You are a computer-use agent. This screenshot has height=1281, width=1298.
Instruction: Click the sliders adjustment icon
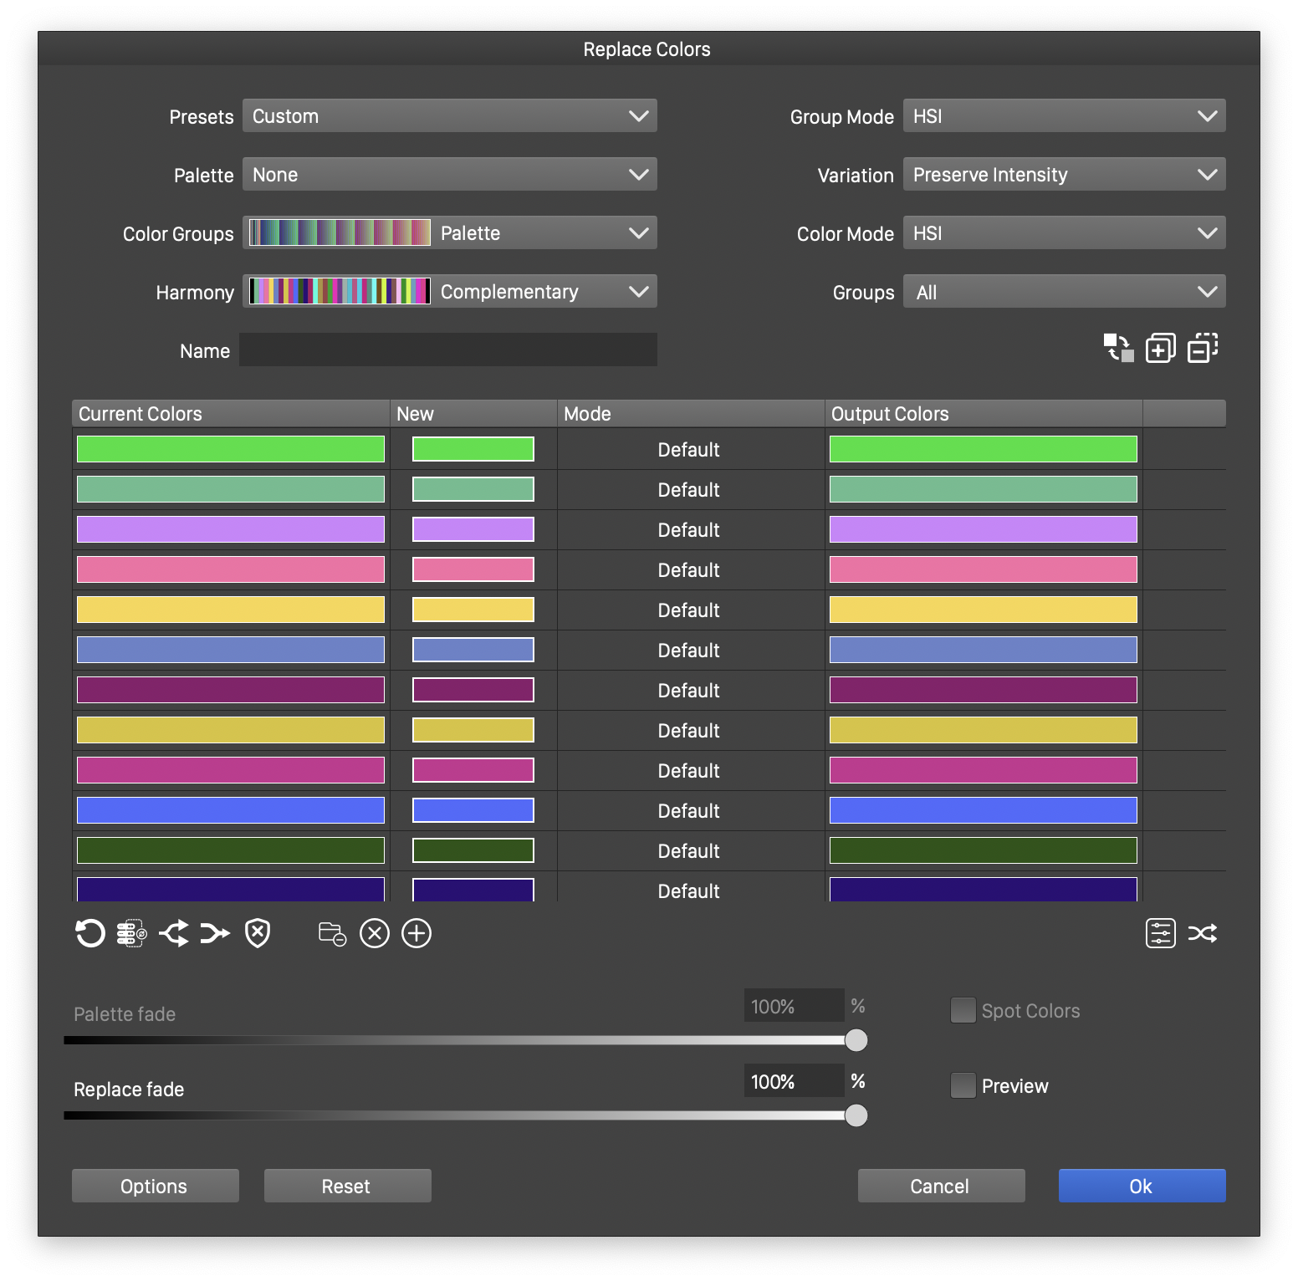pos(1160,933)
